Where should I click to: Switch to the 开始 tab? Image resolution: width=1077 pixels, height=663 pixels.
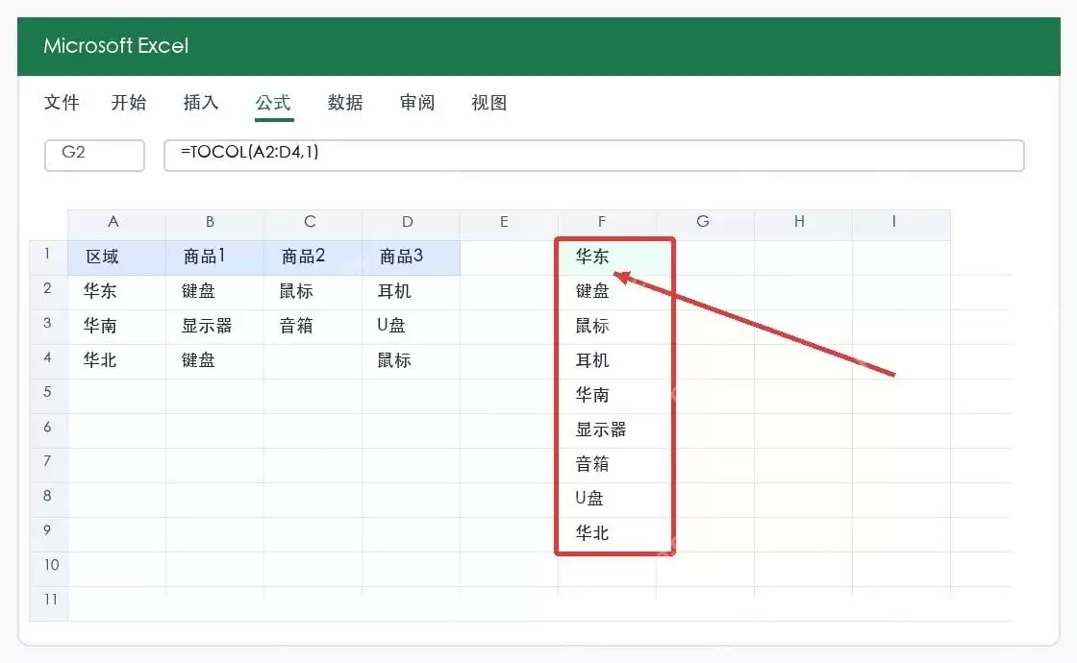(x=129, y=103)
